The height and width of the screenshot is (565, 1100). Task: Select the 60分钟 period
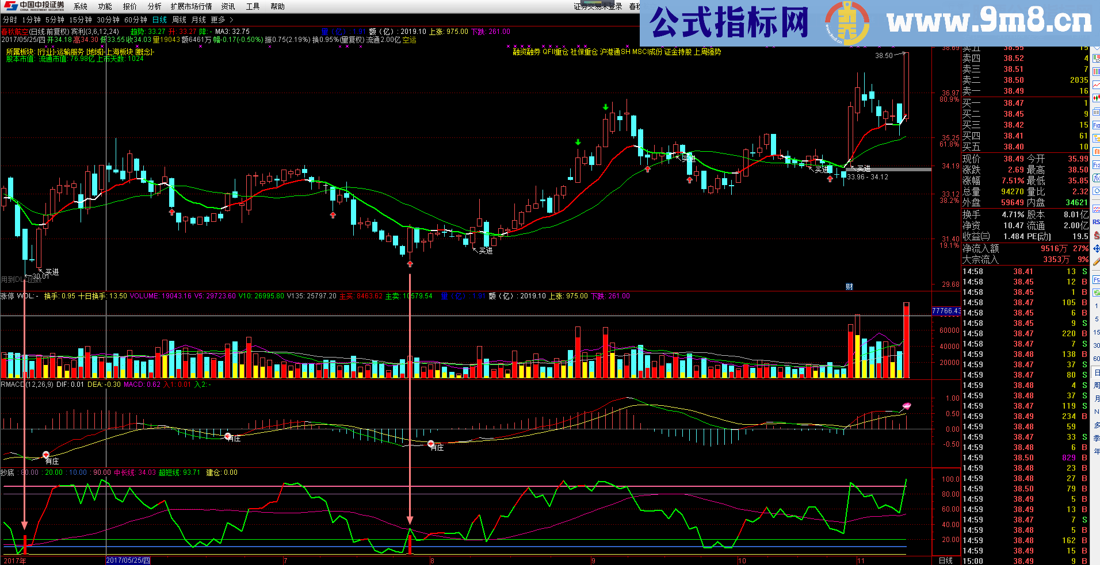[x=136, y=20]
